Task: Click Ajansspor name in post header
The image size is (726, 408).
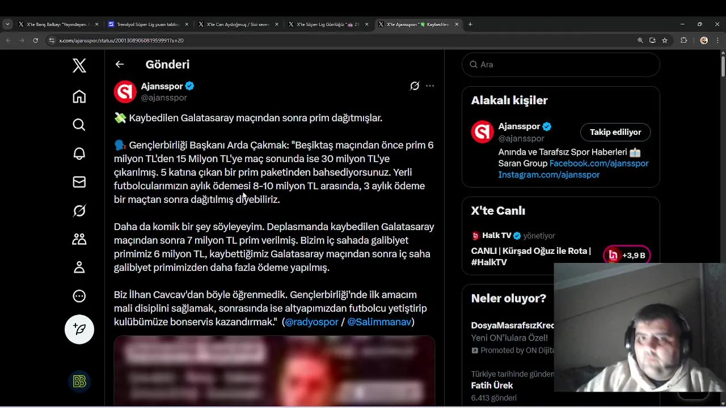Action: 162,86
